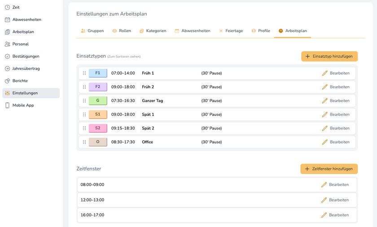This screenshot has width=377, height=227.
Task: Edit the 12:00–13:00 Zeitfenster
Action: (x=335, y=200)
